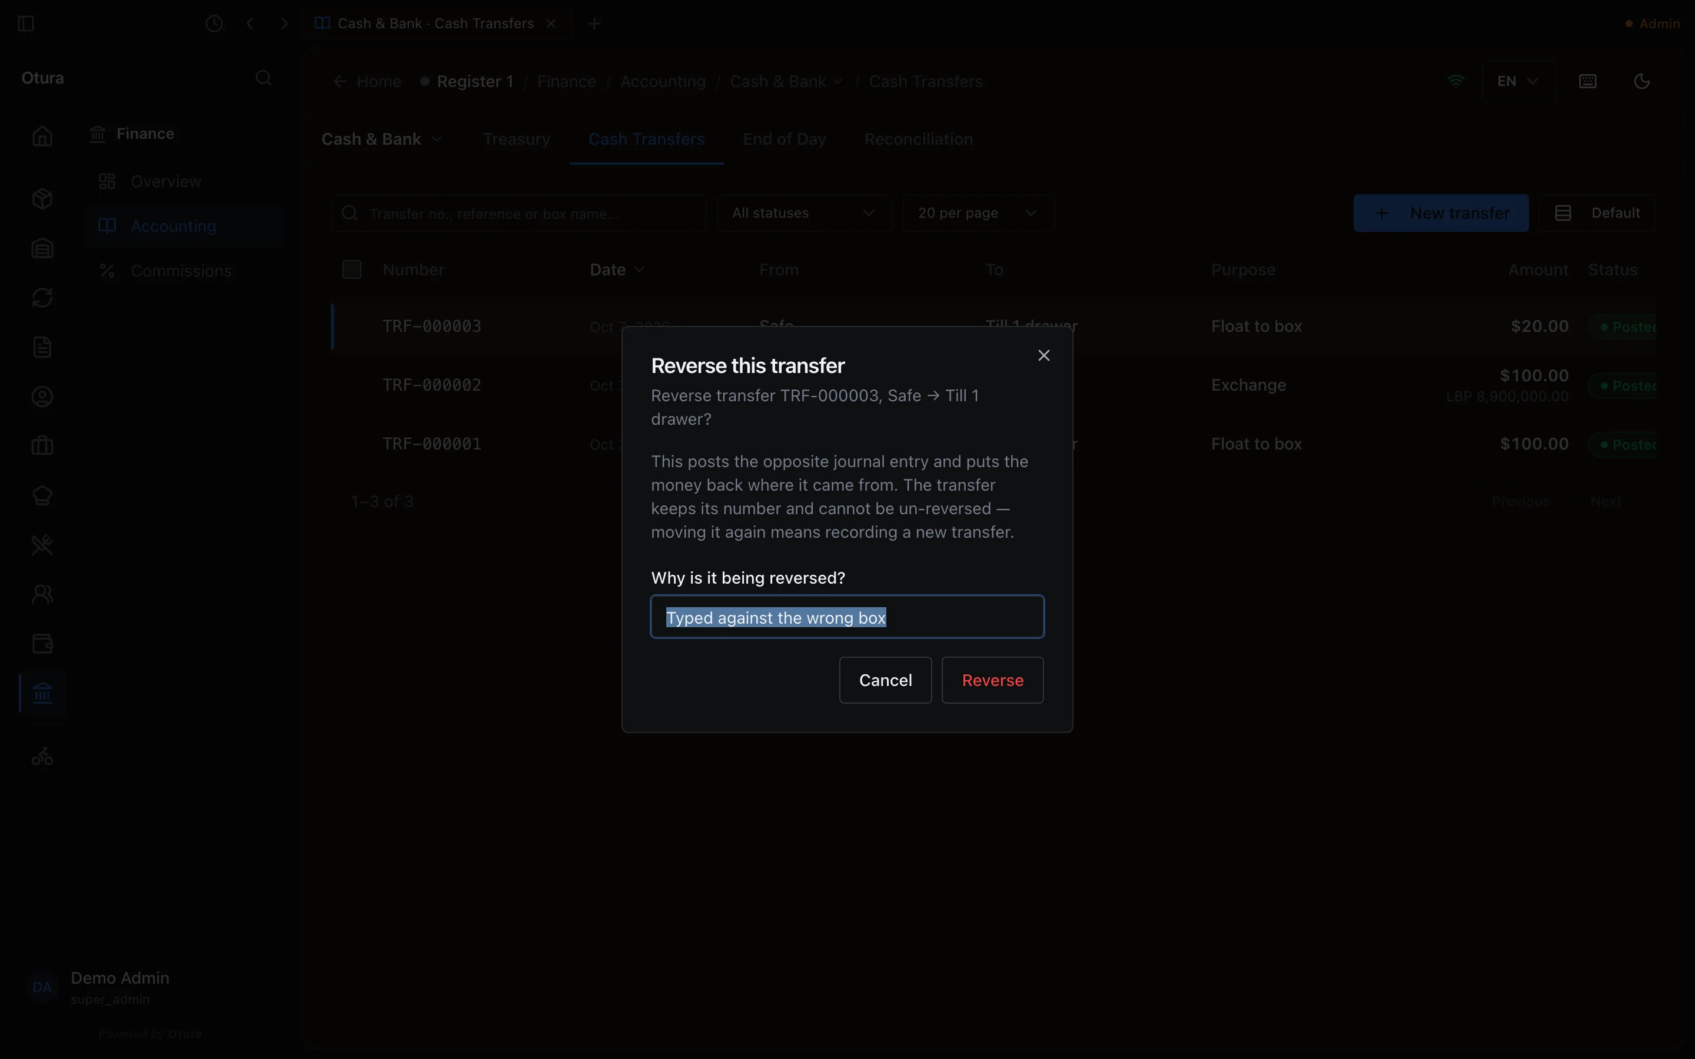Open the user circle icon in sidebar

pos(43,397)
